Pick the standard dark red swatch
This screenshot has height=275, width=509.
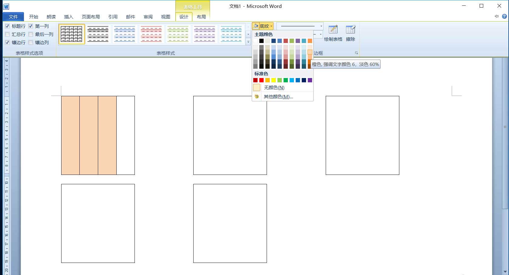coord(255,80)
